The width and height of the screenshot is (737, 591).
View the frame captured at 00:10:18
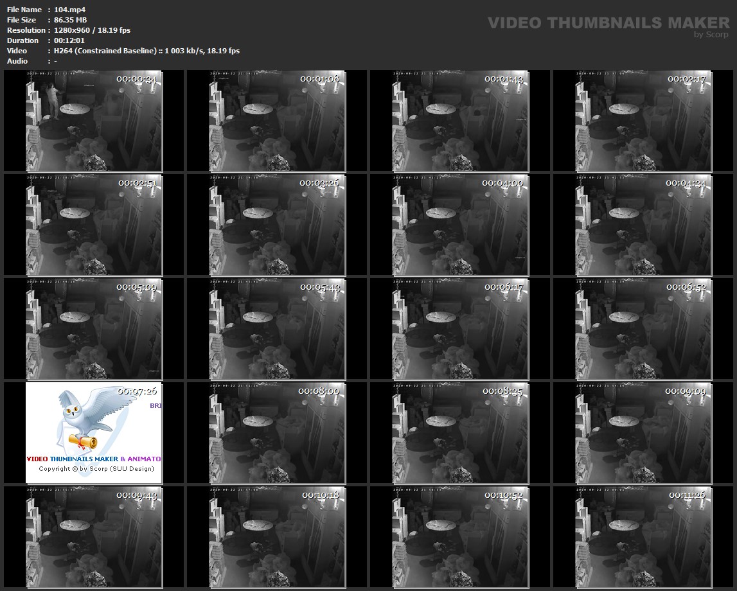click(x=277, y=537)
